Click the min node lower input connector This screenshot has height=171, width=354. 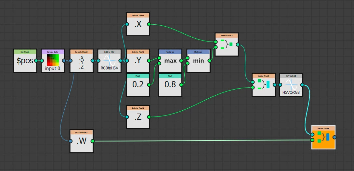tap(188, 63)
